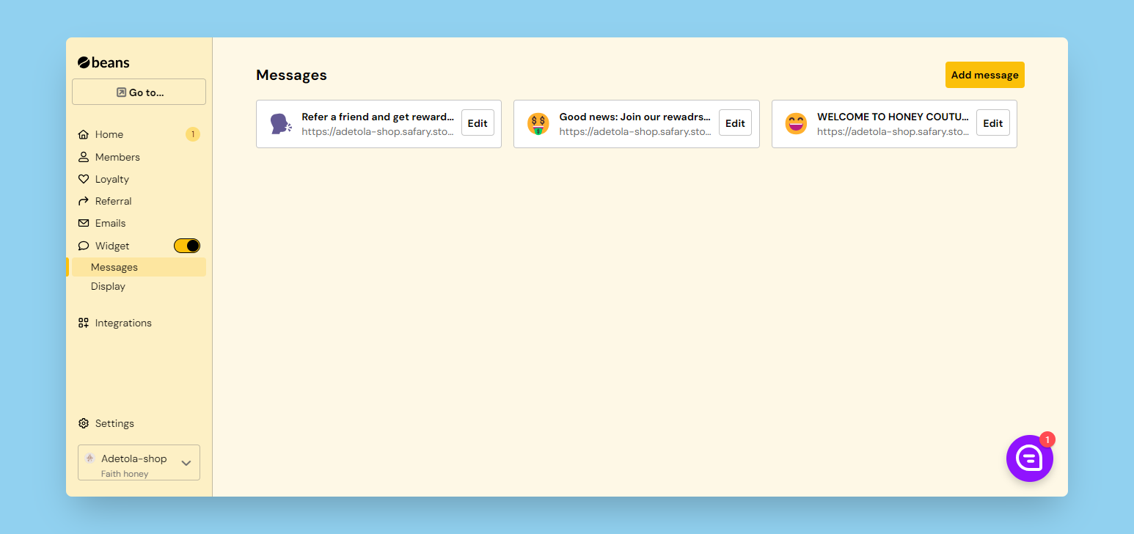Screen dimensions: 1134x534
Task: Click the money-mouth emoji on Good news message
Action: coord(538,124)
